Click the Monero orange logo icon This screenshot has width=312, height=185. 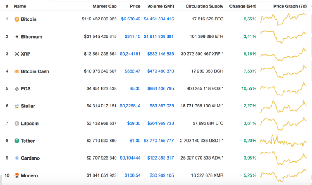17,175
